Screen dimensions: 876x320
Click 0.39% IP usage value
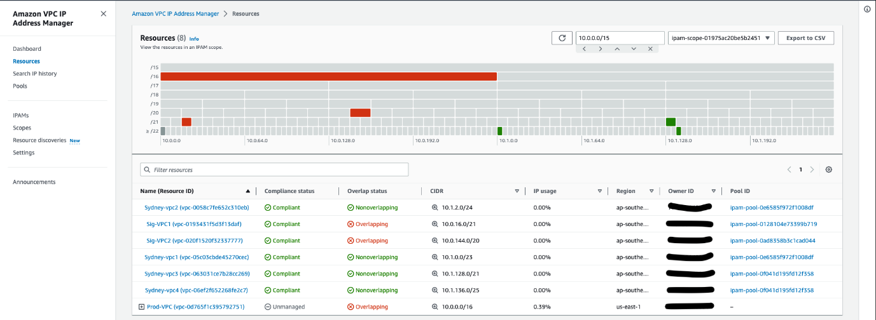542,307
